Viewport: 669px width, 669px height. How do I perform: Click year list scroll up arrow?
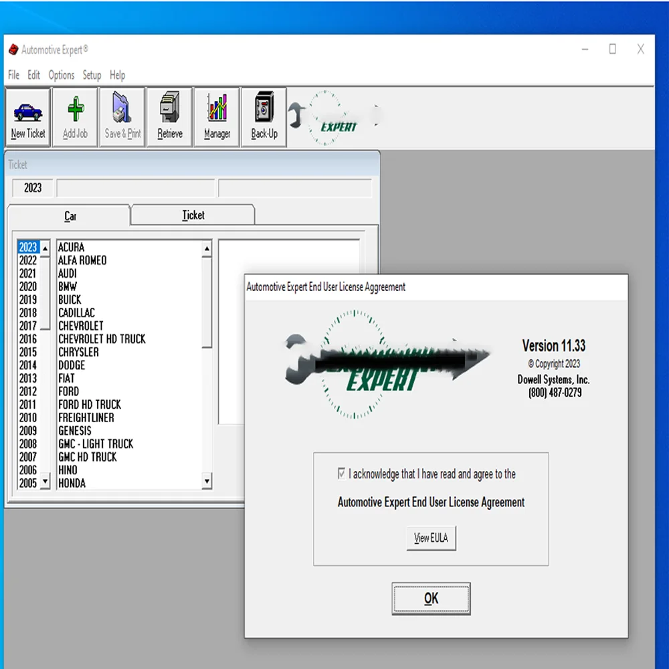coord(45,248)
